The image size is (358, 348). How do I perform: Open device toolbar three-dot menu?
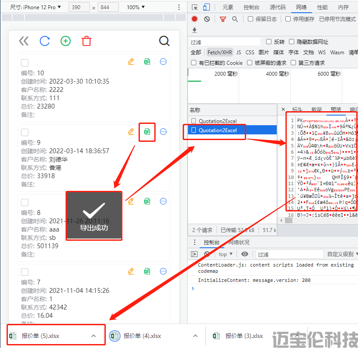[179, 7]
